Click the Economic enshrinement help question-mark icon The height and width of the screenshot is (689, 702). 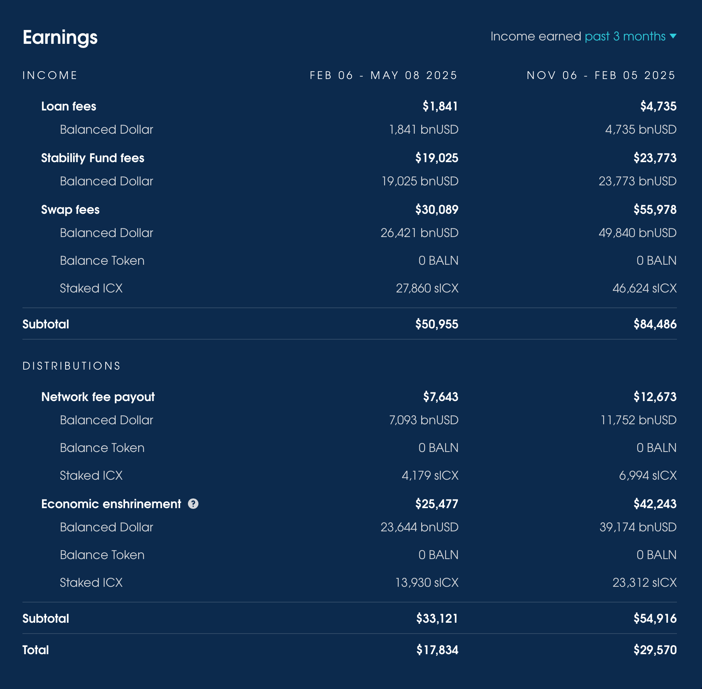click(193, 504)
